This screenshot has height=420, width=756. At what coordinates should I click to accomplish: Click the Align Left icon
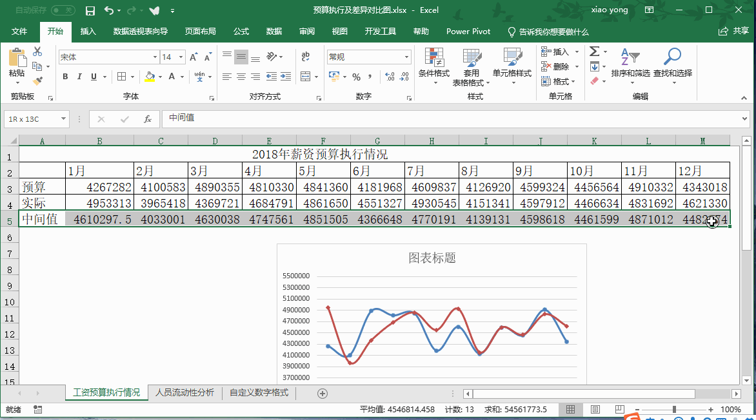[226, 77]
